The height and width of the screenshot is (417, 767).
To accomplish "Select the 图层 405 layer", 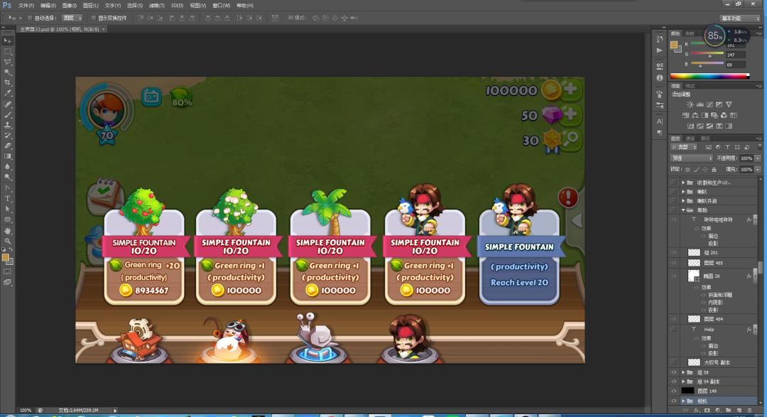I will [x=712, y=263].
